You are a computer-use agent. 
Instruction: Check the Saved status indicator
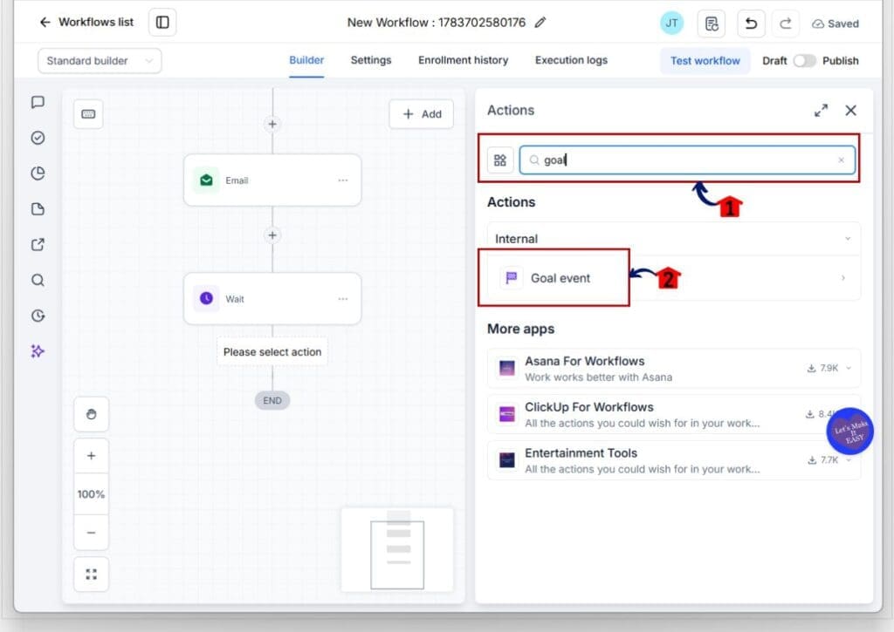point(836,24)
